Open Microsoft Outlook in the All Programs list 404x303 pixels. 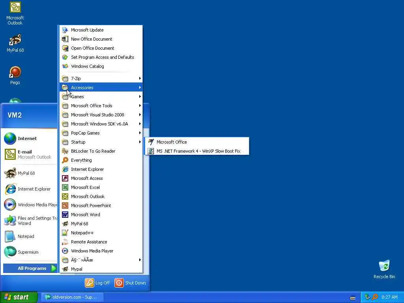tap(101, 196)
